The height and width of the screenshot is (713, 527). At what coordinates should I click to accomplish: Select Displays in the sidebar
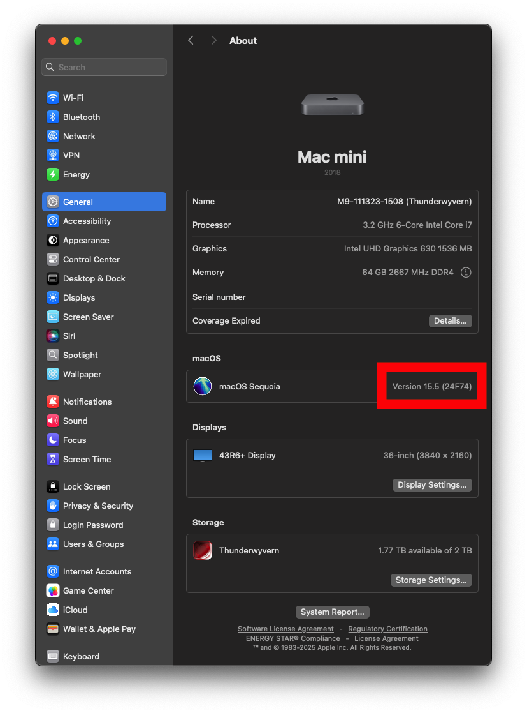coord(79,297)
